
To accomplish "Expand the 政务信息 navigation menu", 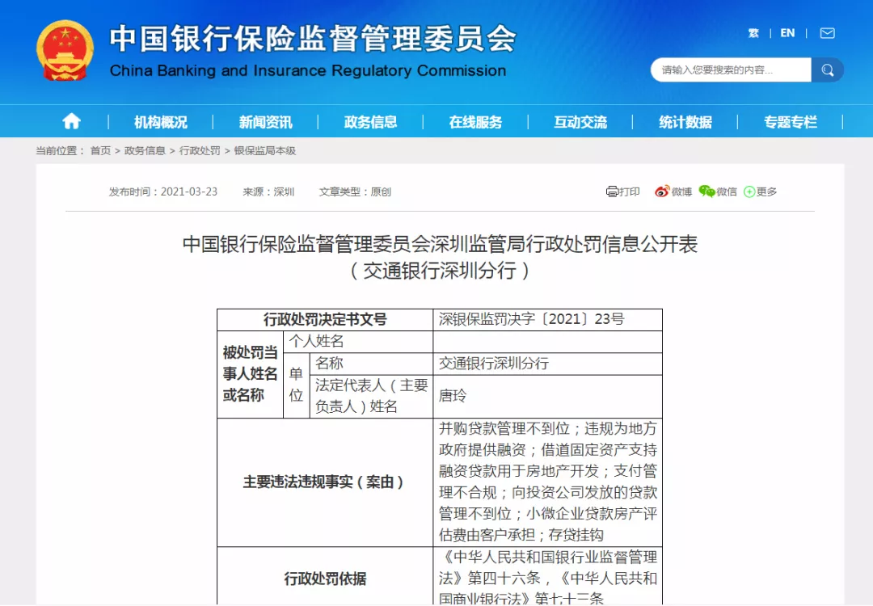I will (372, 120).
